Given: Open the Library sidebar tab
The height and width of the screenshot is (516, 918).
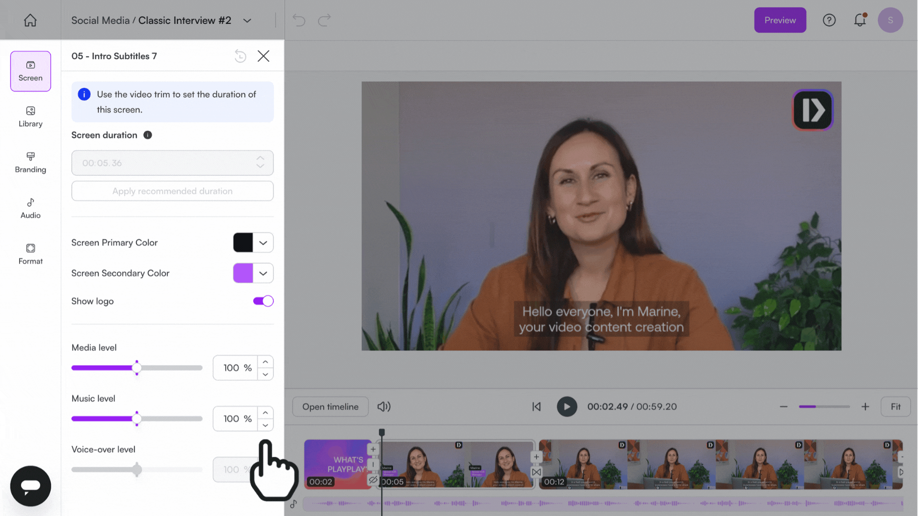Looking at the screenshot, I should click(x=31, y=117).
